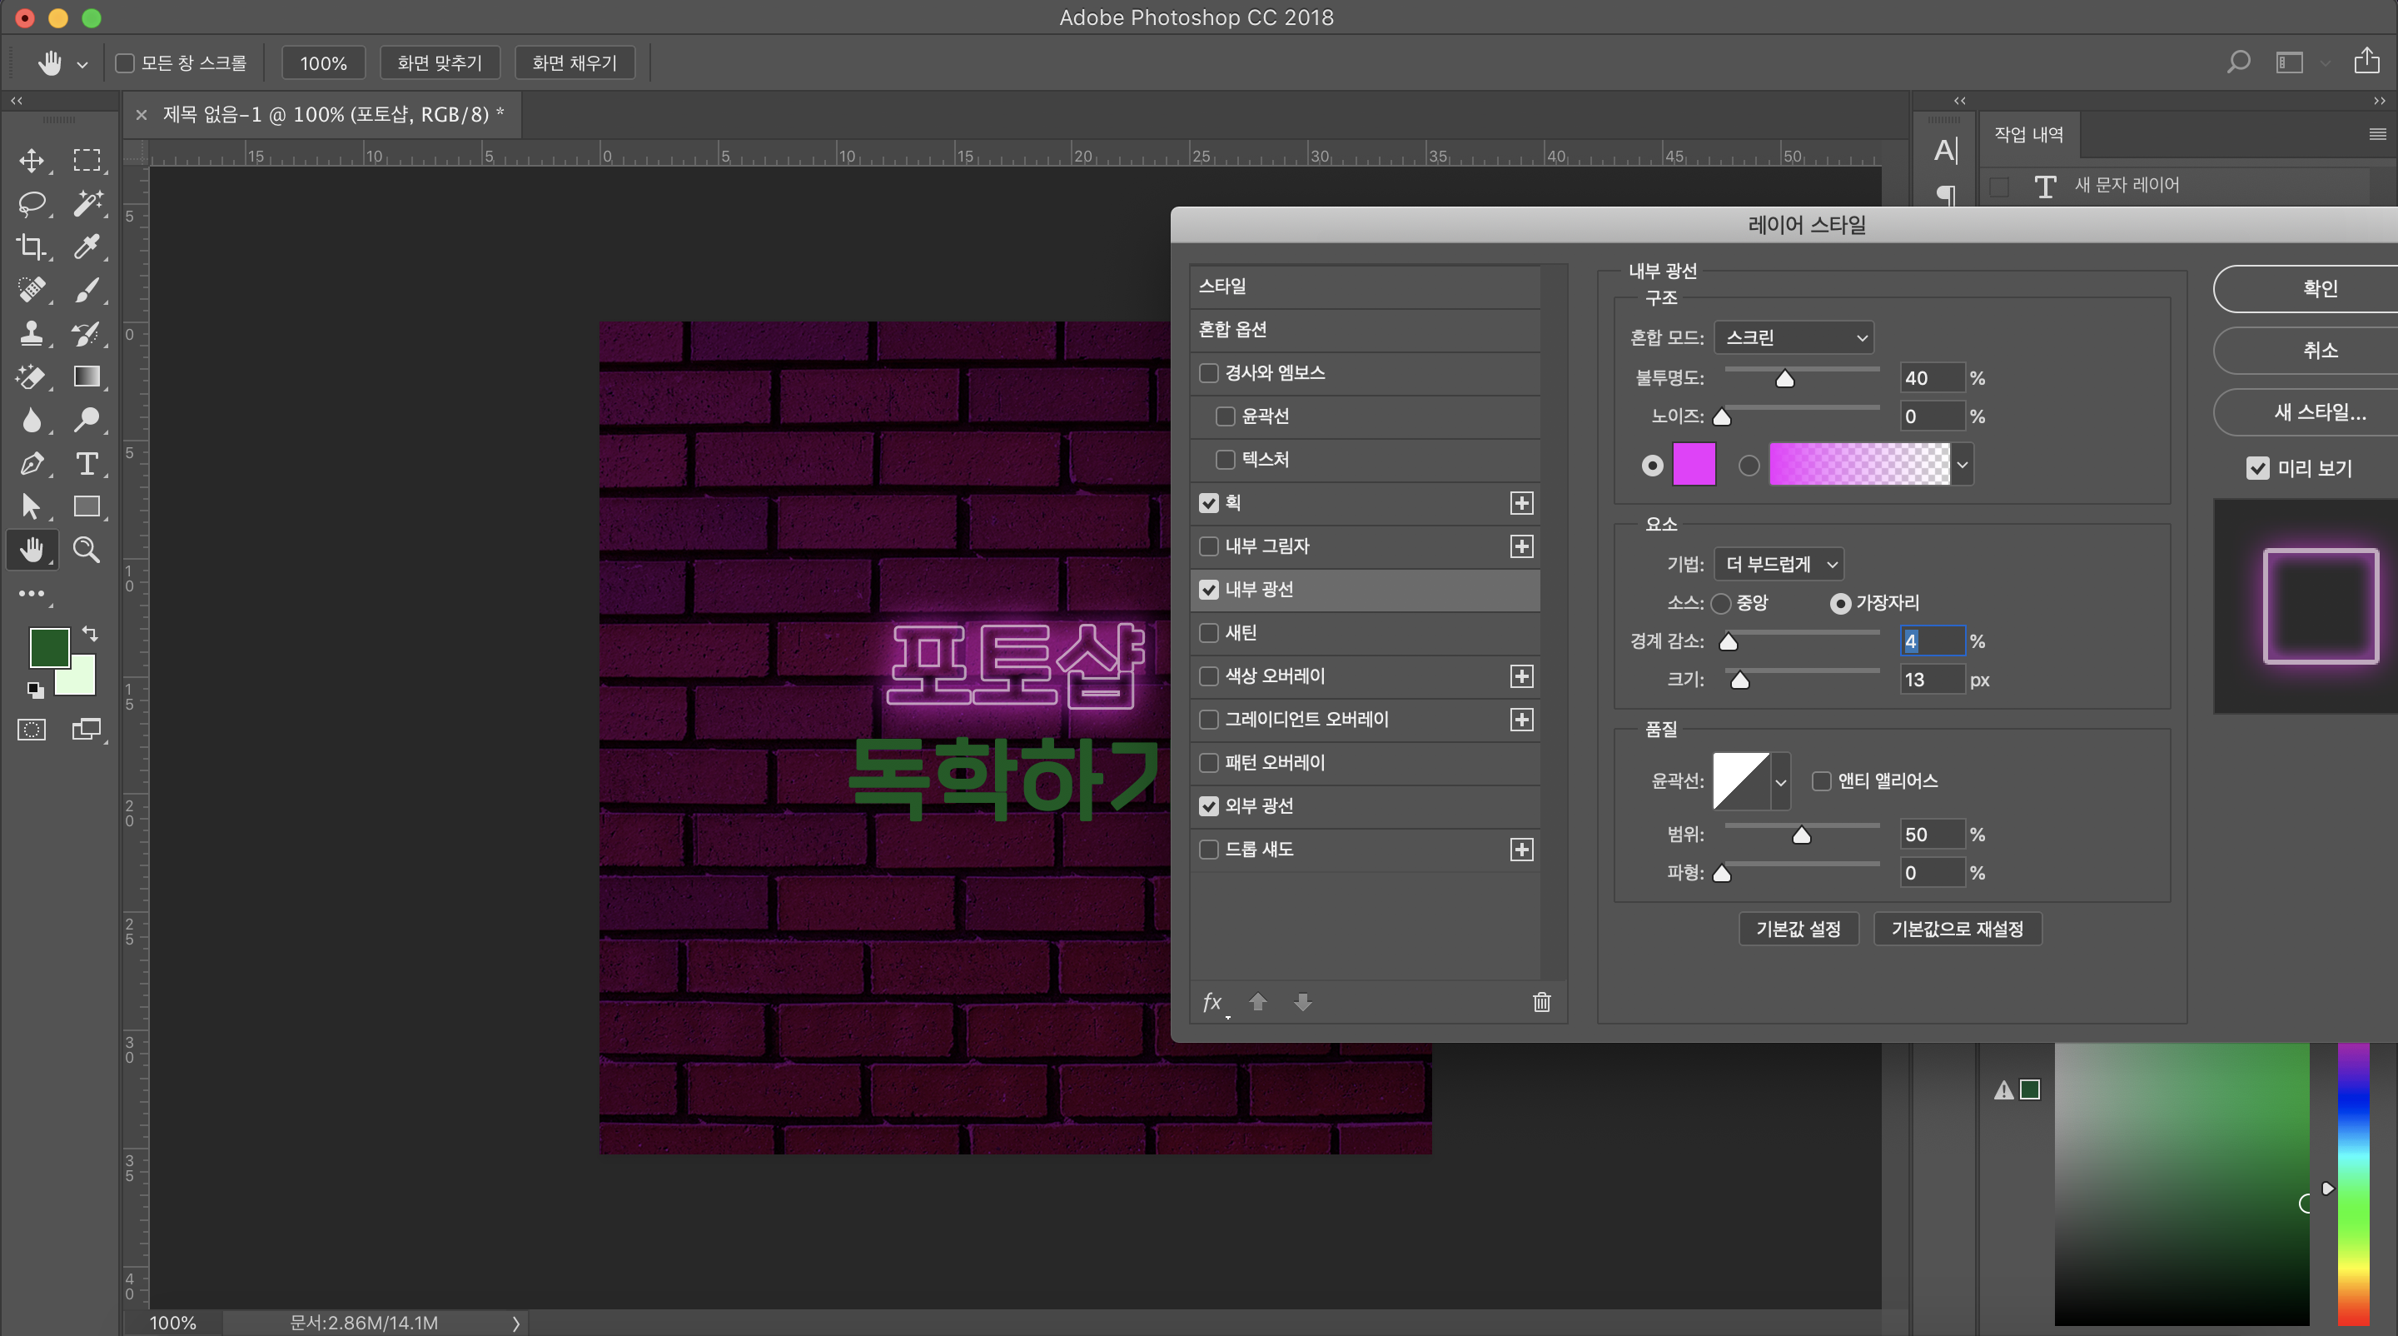Image resolution: width=2398 pixels, height=1336 pixels.
Task: Click the 기본값 설정 button
Action: pyautogui.click(x=1798, y=928)
